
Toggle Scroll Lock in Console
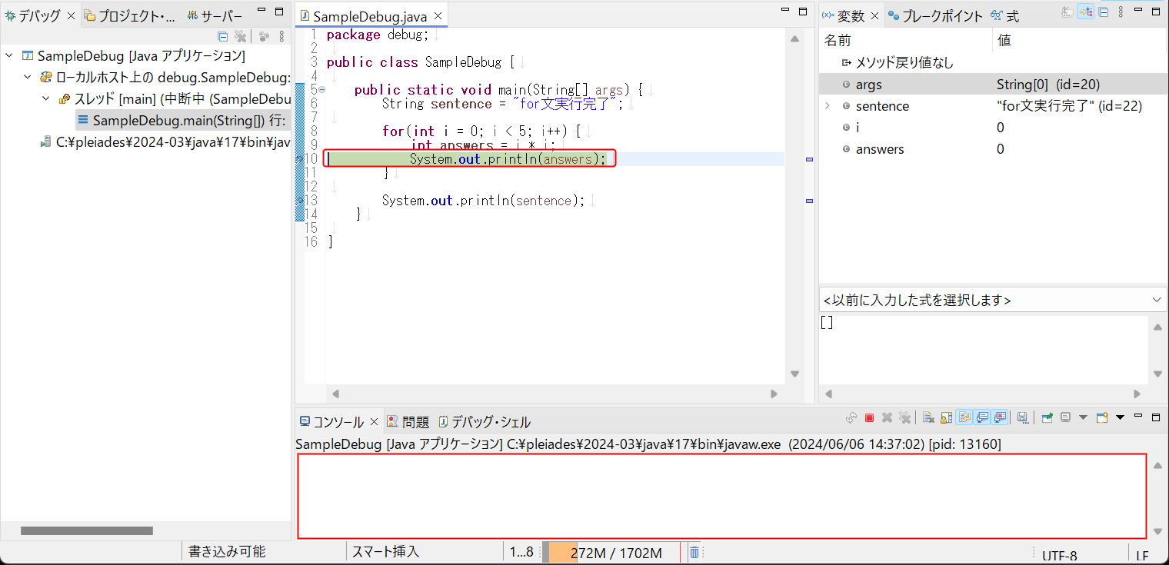946,417
